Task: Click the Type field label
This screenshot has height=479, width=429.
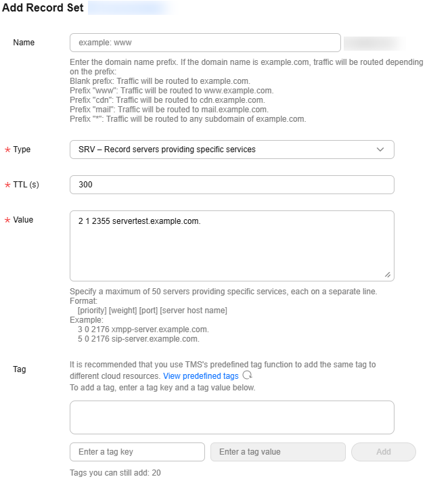Action: (22, 150)
